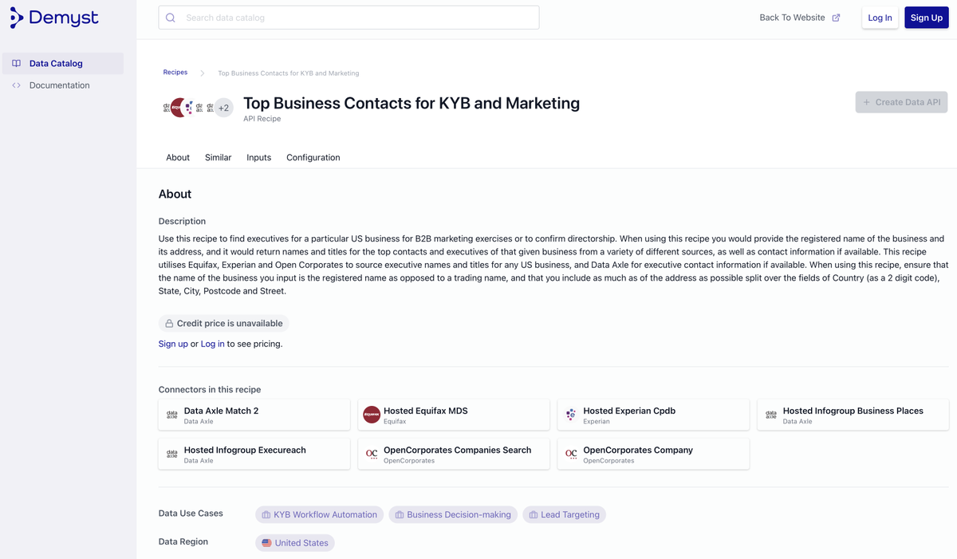This screenshot has height=559, width=957.
Task: Click the Sign Up button
Action: click(x=926, y=18)
